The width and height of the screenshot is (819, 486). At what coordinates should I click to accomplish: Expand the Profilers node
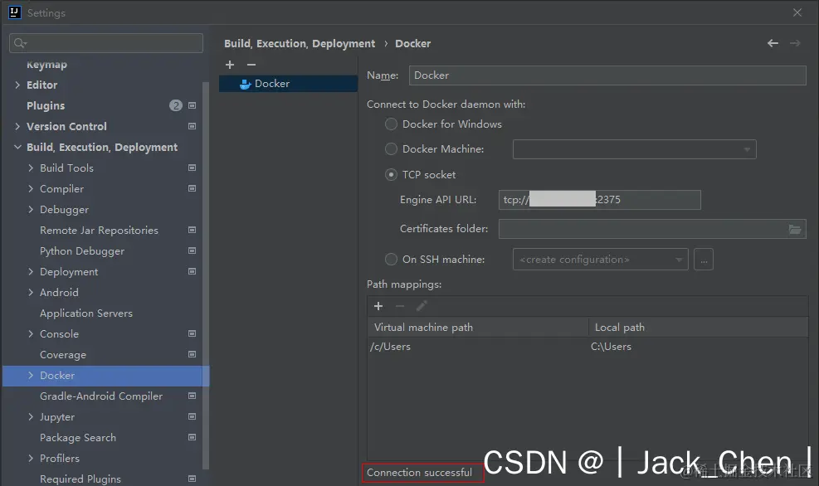[31, 459]
